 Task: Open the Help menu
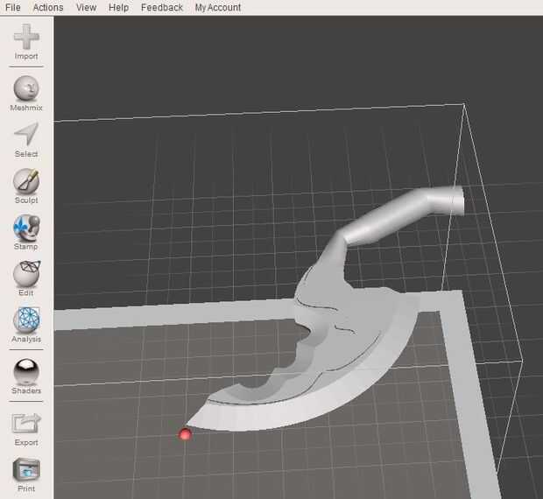click(118, 7)
